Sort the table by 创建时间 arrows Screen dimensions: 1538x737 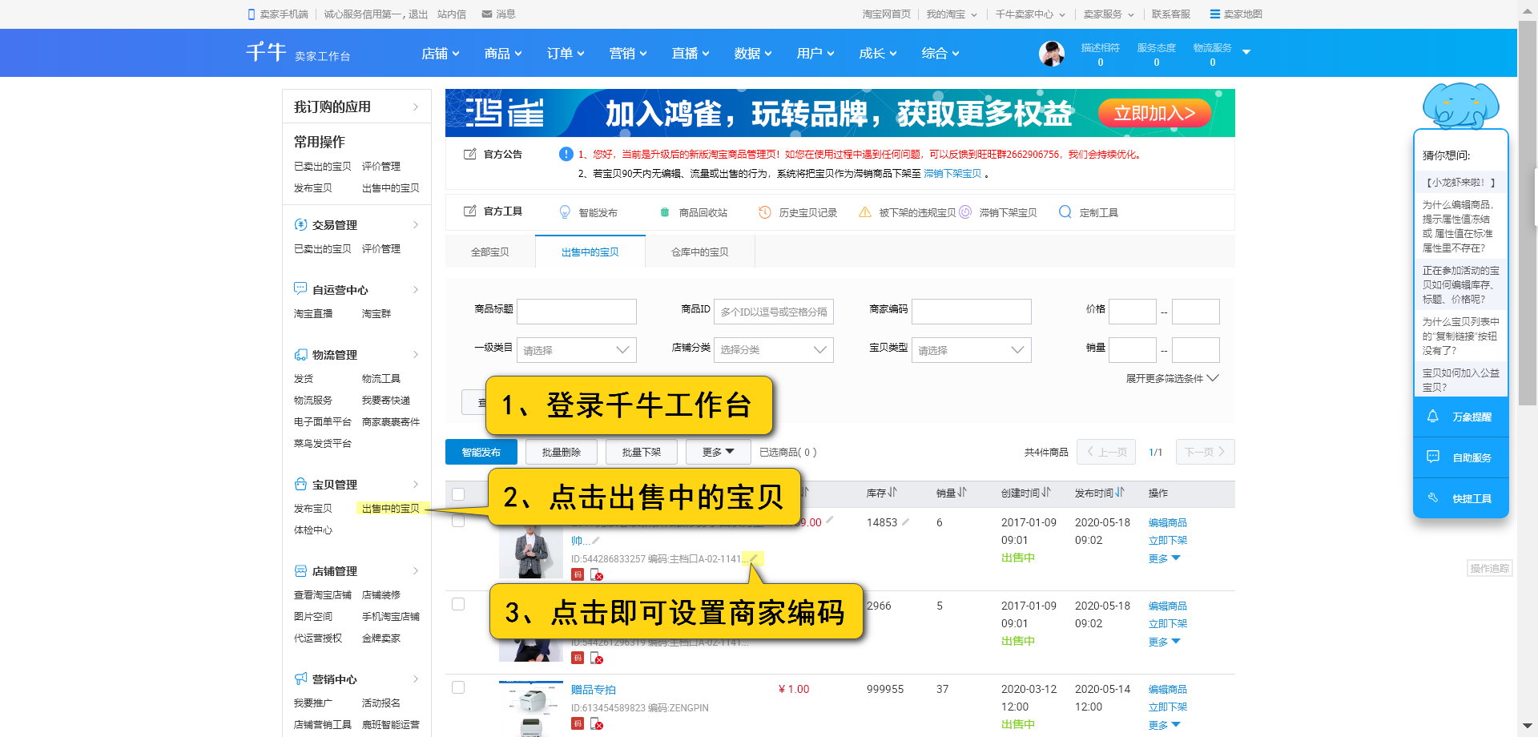1047,493
